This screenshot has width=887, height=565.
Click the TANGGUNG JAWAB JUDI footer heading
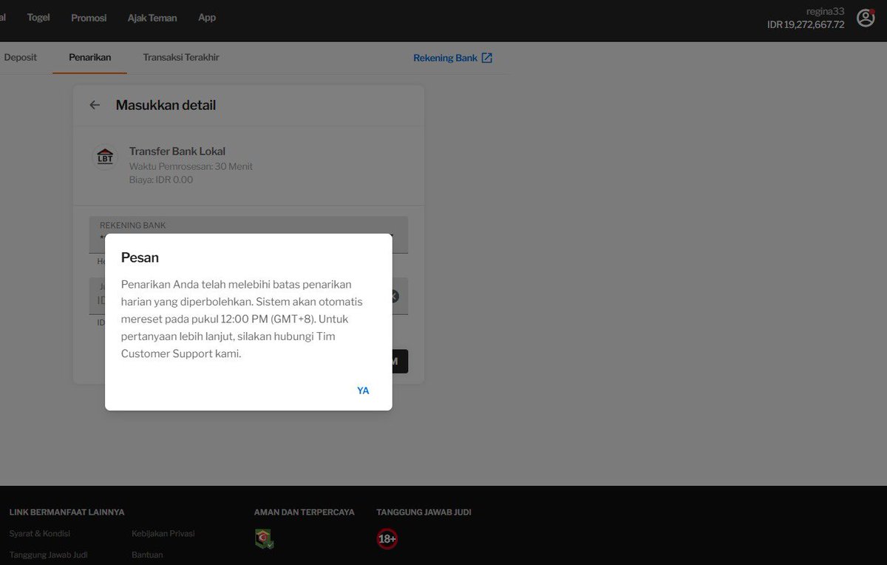point(424,512)
